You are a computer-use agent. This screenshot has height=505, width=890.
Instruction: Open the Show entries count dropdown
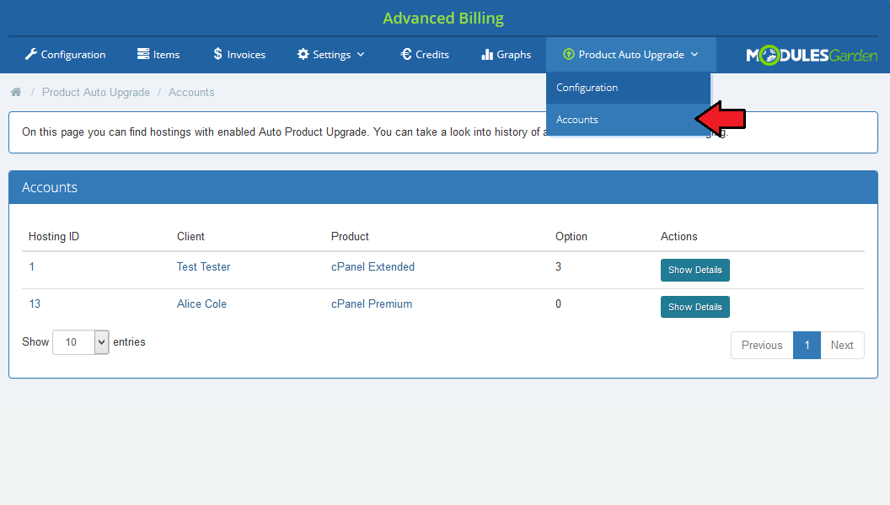(81, 342)
